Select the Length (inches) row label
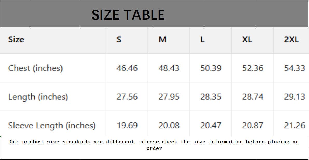 point(38,97)
